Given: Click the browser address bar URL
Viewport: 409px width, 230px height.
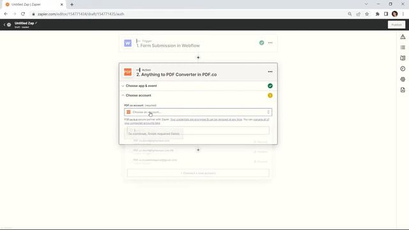Looking at the screenshot, I should pos(81,14).
